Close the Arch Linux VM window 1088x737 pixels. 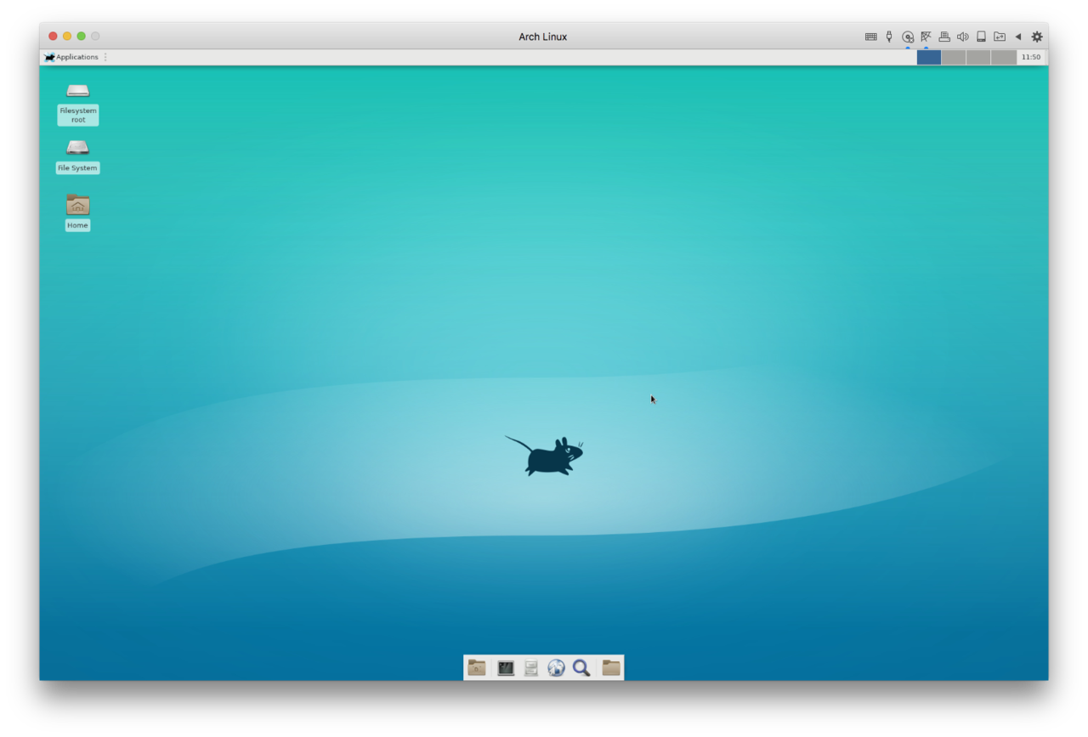(53, 36)
